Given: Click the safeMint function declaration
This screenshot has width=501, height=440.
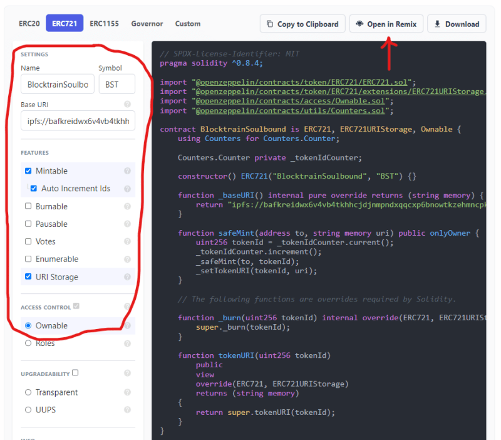Looking at the screenshot, I should 328,233.
